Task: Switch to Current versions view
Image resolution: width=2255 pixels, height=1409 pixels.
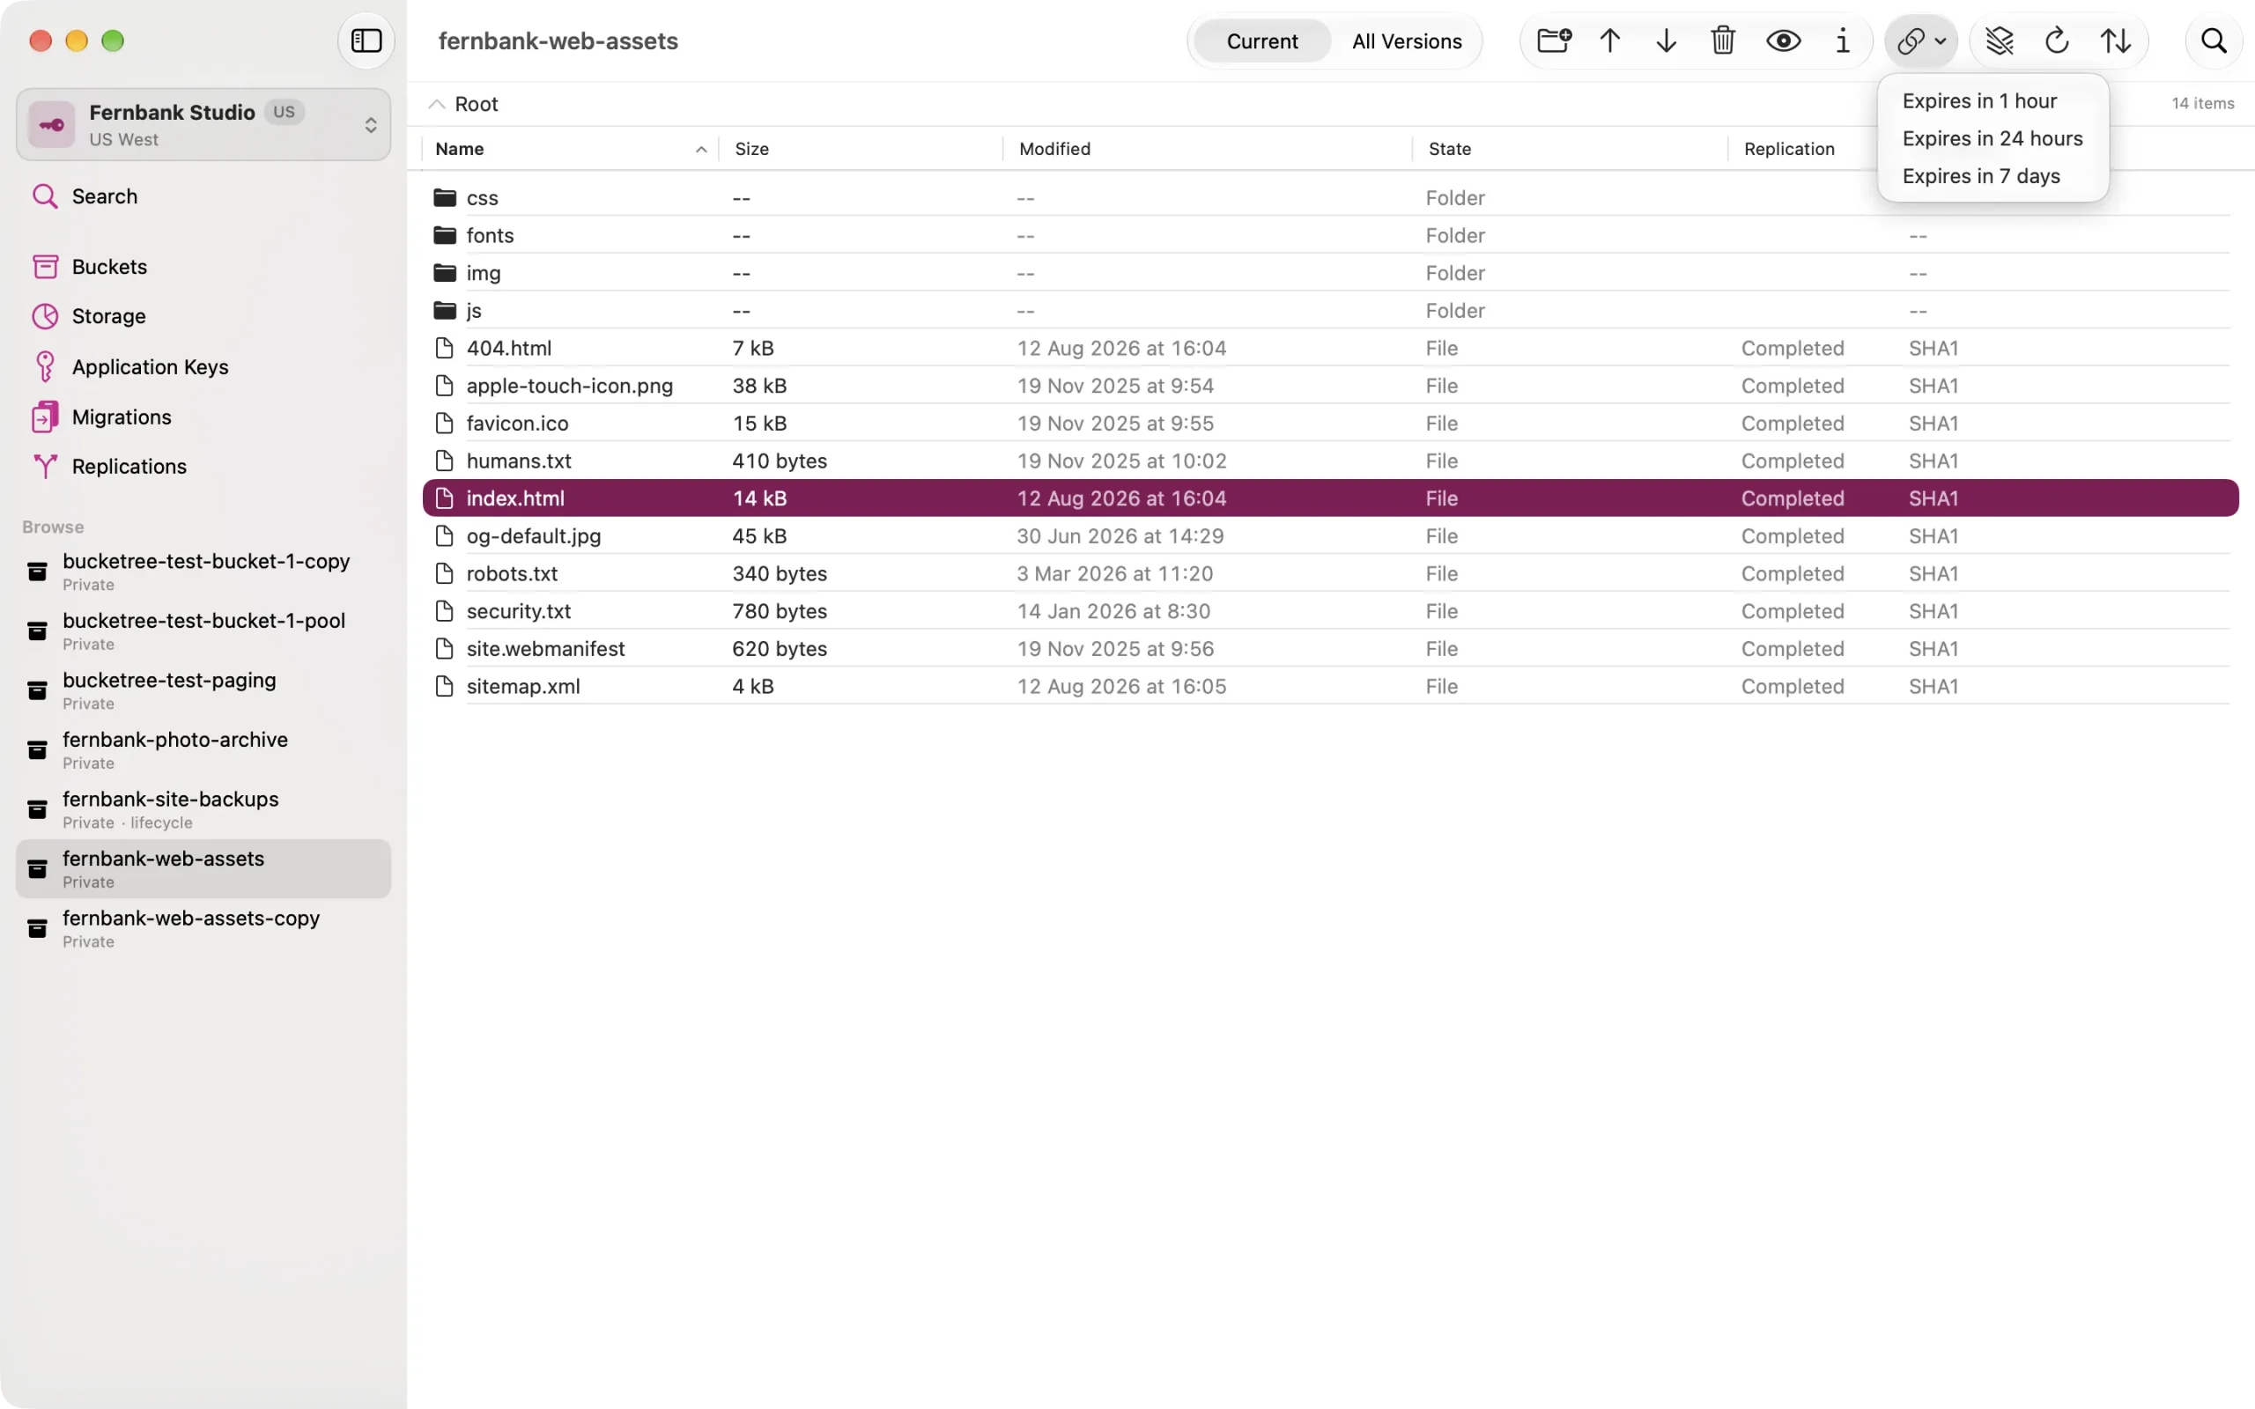Action: 1261,41
